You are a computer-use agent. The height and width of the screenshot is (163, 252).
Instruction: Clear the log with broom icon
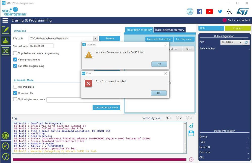tap(191, 126)
